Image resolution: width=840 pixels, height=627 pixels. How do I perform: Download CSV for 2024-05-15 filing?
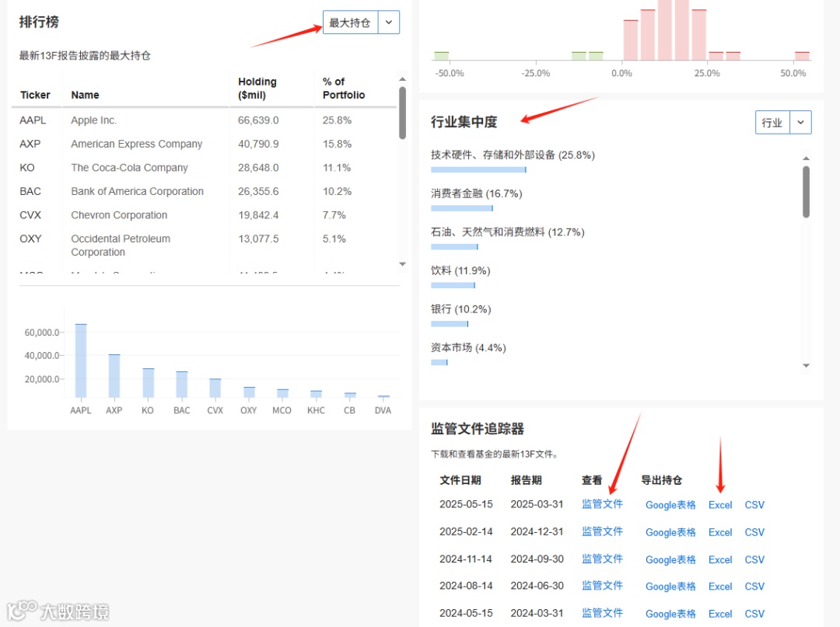pyautogui.click(x=754, y=614)
